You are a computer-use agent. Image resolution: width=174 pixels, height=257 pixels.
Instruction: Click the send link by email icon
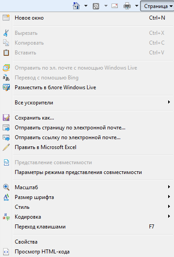tap(6, 137)
